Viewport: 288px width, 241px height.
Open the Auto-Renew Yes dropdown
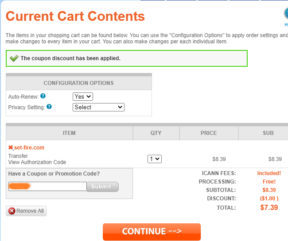tap(83, 96)
